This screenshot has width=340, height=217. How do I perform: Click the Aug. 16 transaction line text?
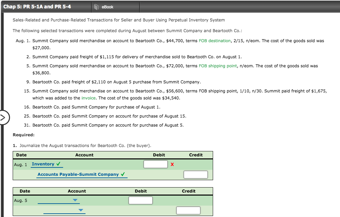[x=96, y=107]
